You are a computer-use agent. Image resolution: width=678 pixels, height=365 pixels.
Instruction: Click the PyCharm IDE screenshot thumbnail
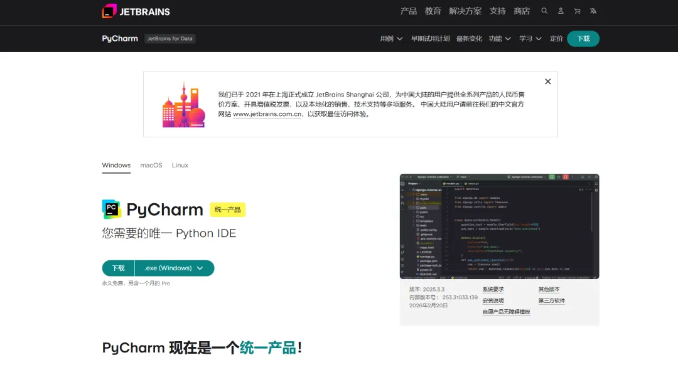click(500, 226)
